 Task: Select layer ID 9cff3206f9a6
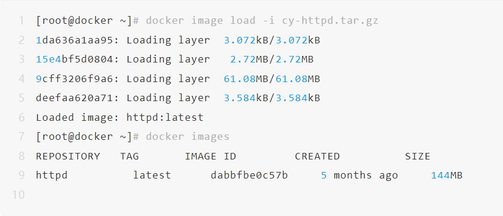[74, 79]
